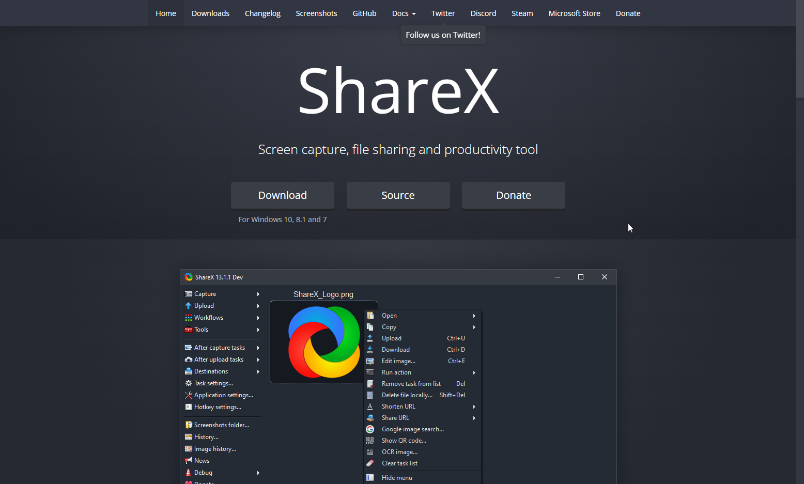Click the large Download button

point(283,195)
